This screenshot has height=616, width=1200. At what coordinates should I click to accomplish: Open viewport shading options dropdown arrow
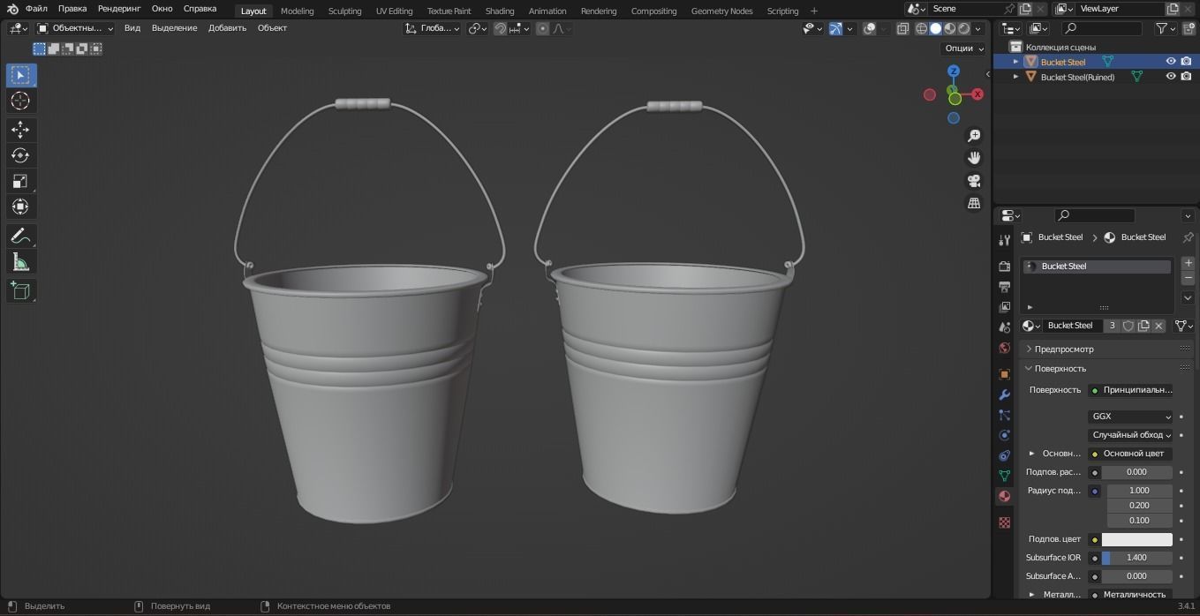pyautogui.click(x=977, y=28)
